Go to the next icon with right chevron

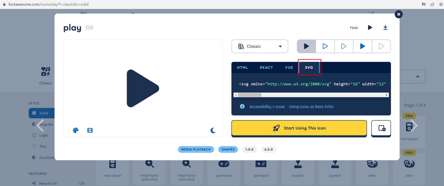[x=414, y=126]
